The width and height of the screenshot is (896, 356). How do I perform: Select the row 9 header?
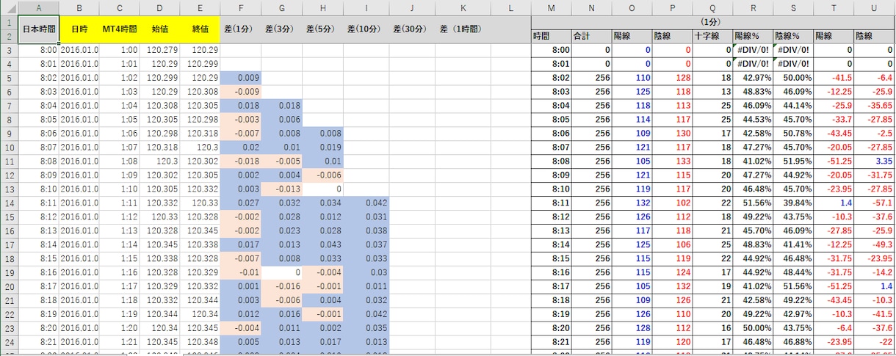8,134
